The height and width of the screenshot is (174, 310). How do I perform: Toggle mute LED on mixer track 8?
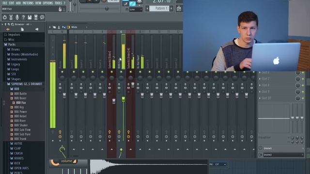140,72
